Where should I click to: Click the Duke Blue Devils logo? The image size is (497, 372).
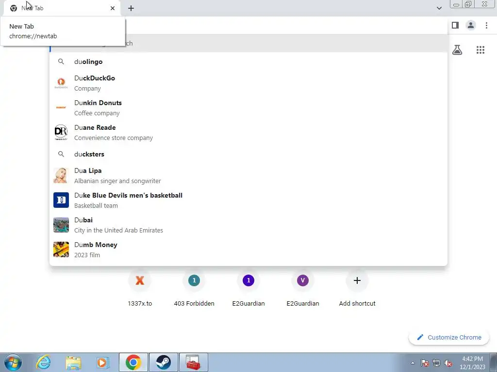click(x=61, y=200)
